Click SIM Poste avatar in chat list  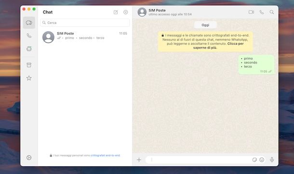click(48, 37)
